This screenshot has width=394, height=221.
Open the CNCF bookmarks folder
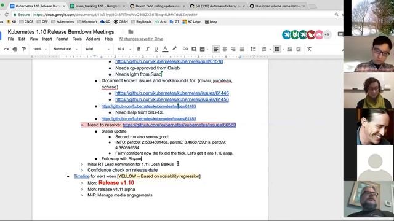26,22
